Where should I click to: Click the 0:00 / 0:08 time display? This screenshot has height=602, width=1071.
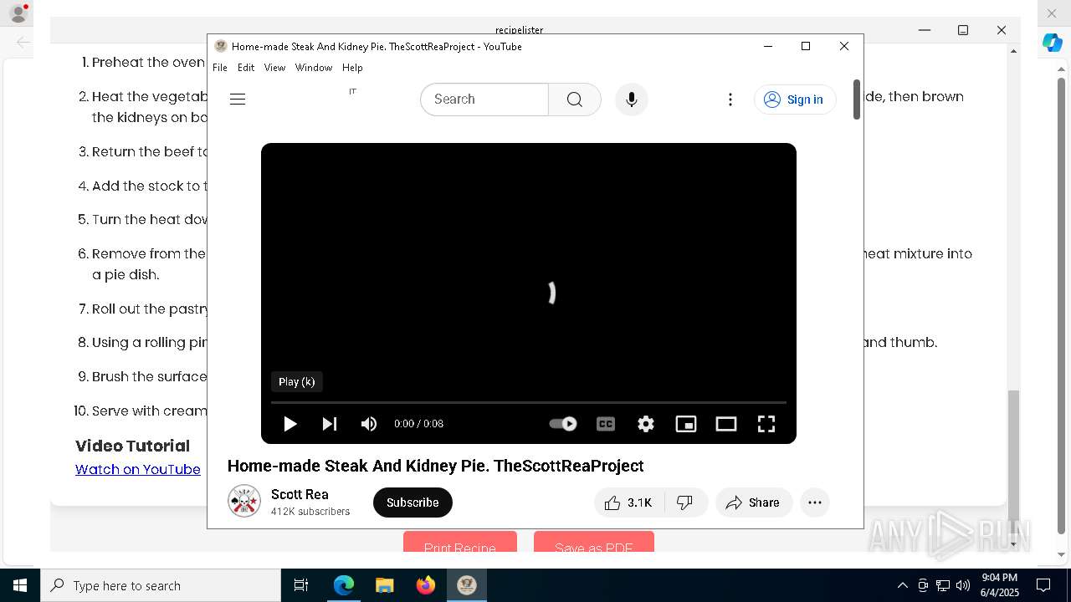tap(419, 424)
